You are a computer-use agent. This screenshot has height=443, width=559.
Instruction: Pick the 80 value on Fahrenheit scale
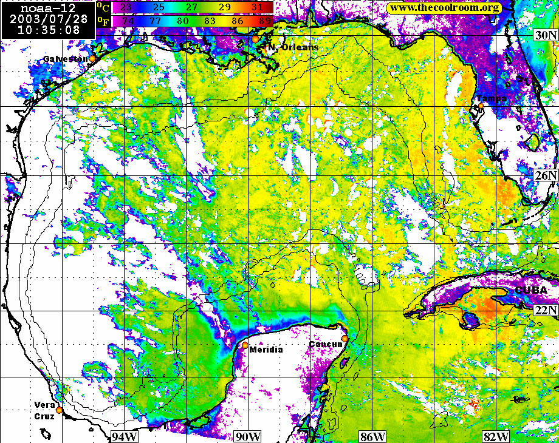coord(182,21)
